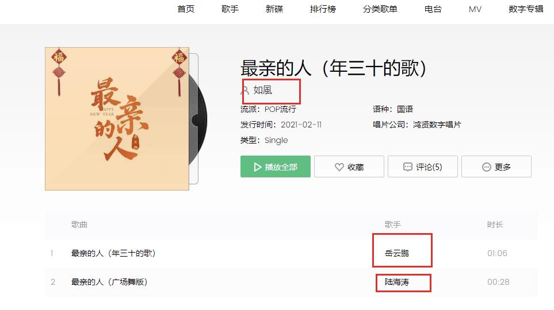This screenshot has height=310, width=554.
Task: Open the 电台 radio page
Action: click(433, 9)
